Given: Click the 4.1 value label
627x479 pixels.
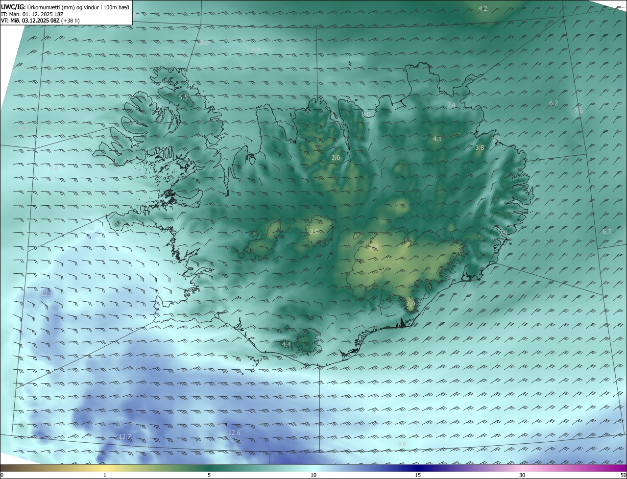Looking at the screenshot, I should (437, 139).
